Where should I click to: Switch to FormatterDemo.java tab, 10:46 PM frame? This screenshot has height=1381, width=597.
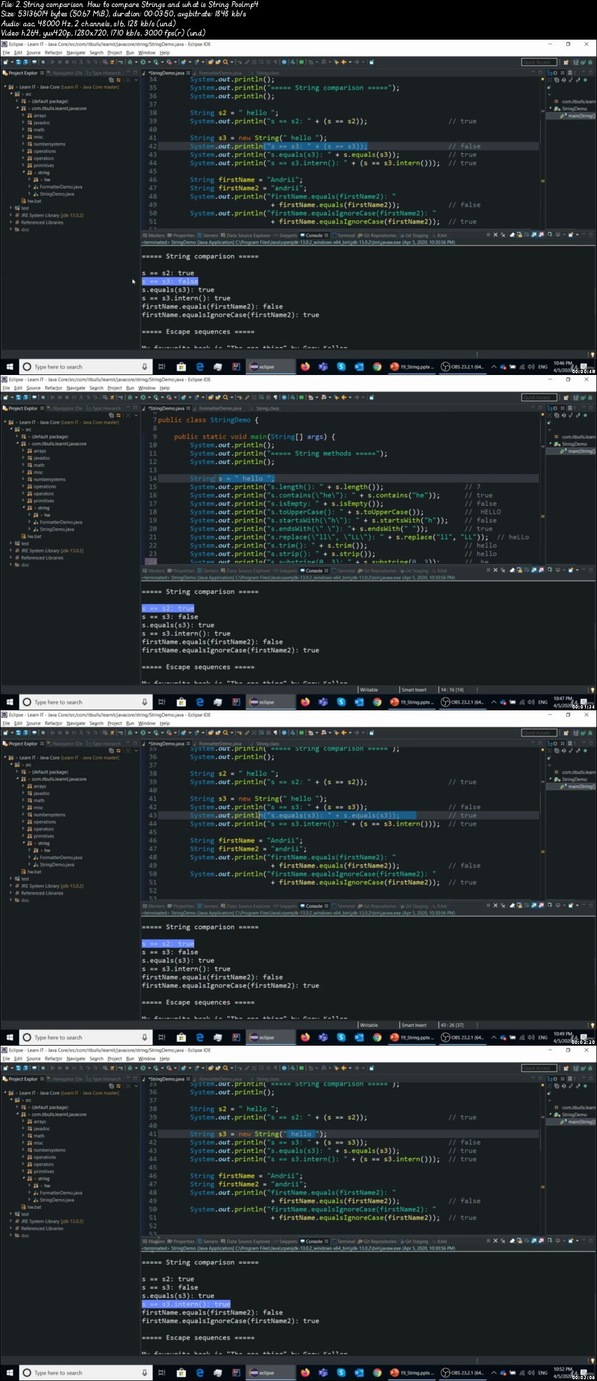[219, 73]
